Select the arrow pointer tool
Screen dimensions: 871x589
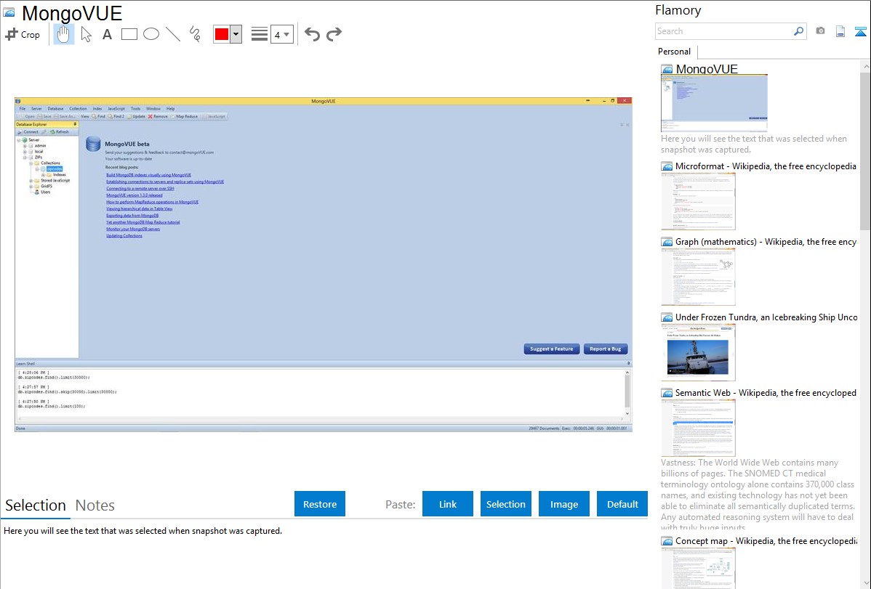(86, 34)
